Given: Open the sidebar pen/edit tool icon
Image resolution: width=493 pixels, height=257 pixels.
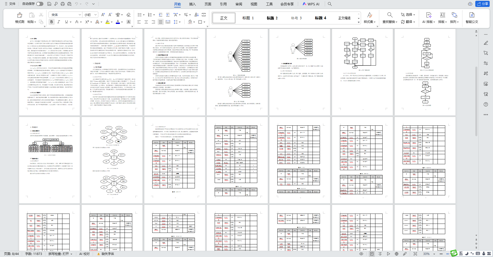Looking at the screenshot, I should pos(486,43).
